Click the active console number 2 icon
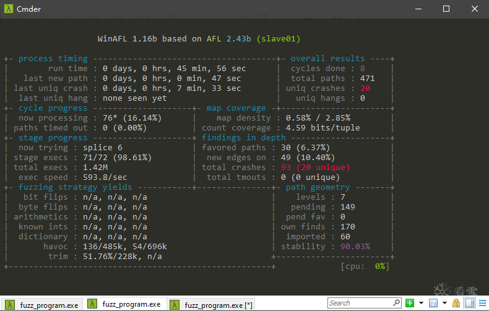 coord(433,303)
